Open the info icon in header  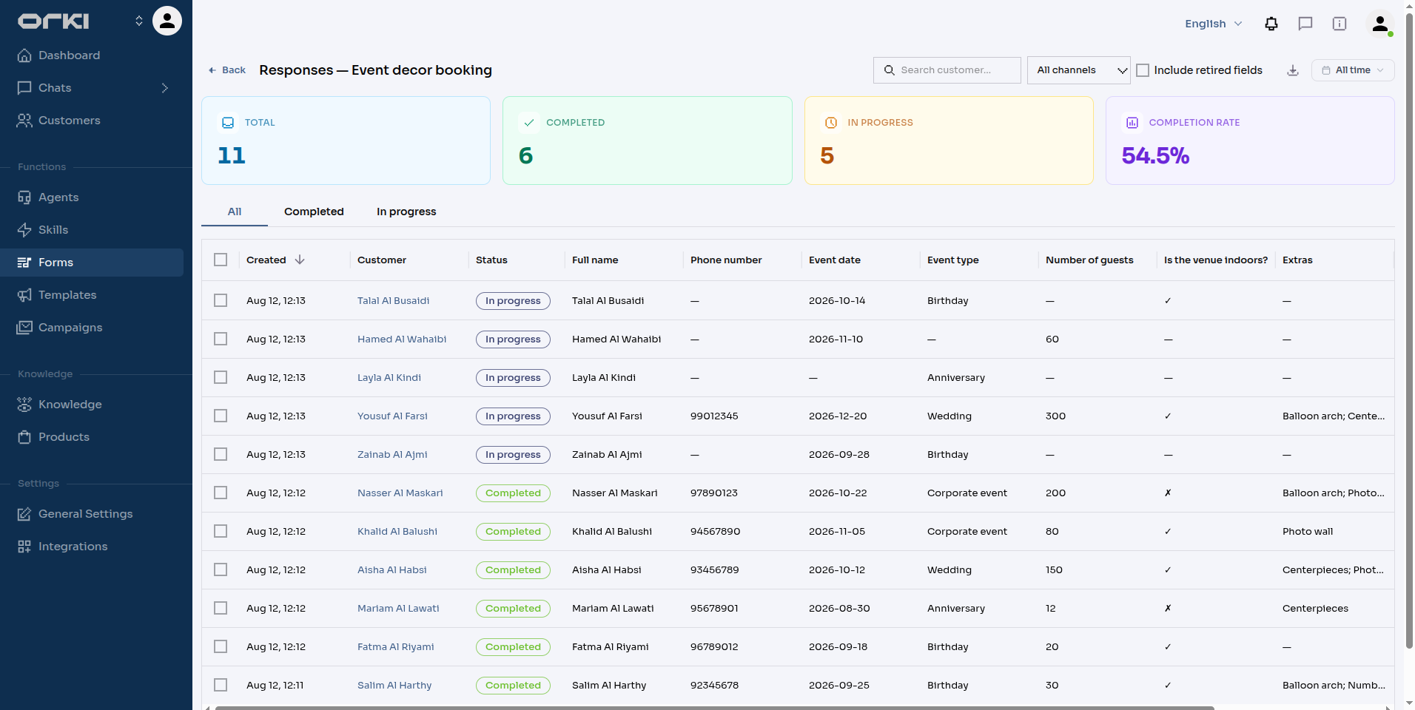coord(1340,24)
